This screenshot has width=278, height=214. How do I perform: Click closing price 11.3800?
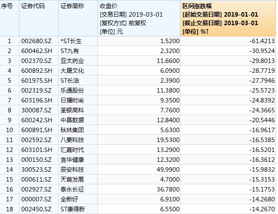pyautogui.click(x=139, y=90)
